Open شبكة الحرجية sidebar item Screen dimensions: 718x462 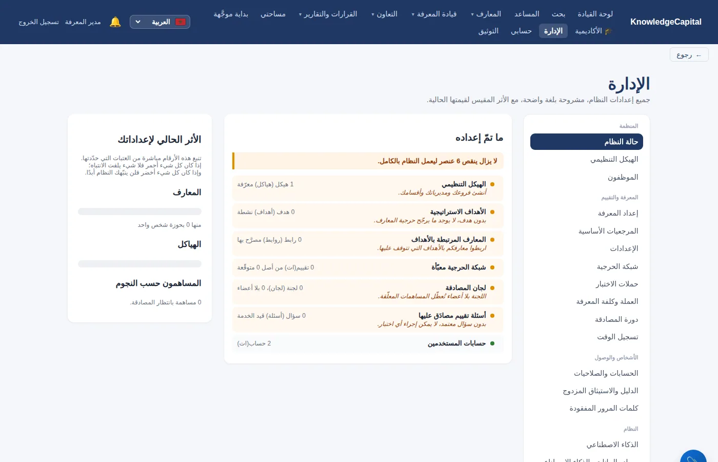[587, 266]
